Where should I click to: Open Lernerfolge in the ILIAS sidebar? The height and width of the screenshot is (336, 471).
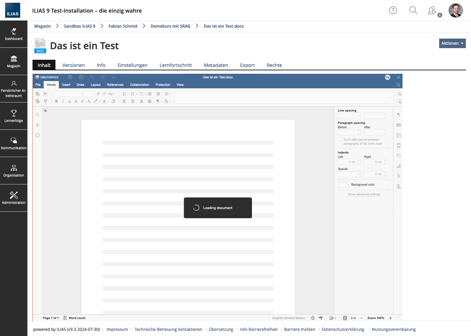point(14,116)
